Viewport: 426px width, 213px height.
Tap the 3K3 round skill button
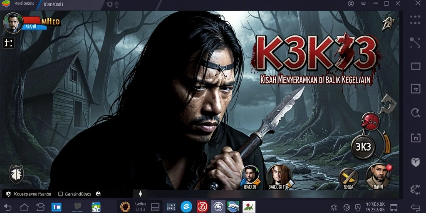363,147
